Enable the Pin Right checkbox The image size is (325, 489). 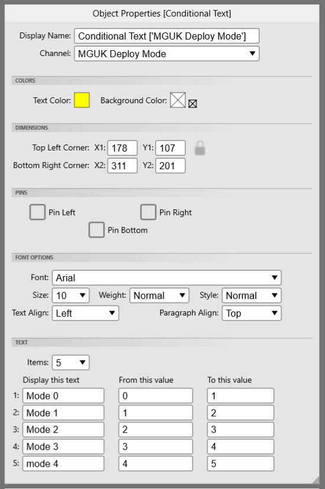148,212
